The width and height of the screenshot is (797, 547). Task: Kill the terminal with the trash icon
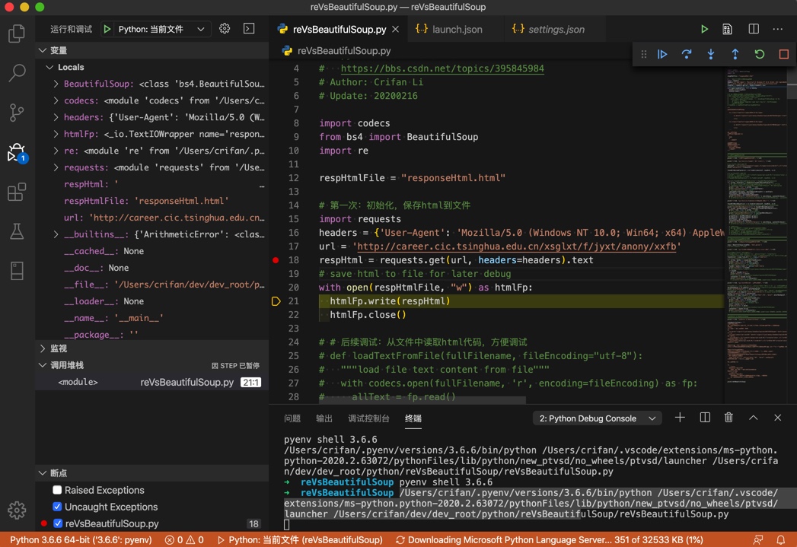[728, 418]
